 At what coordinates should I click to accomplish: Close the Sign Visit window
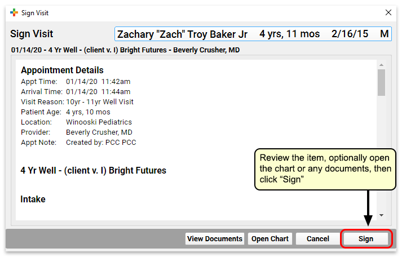click(388, 12)
